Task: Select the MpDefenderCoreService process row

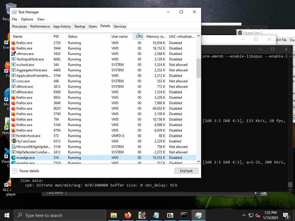Action: click(x=103, y=152)
